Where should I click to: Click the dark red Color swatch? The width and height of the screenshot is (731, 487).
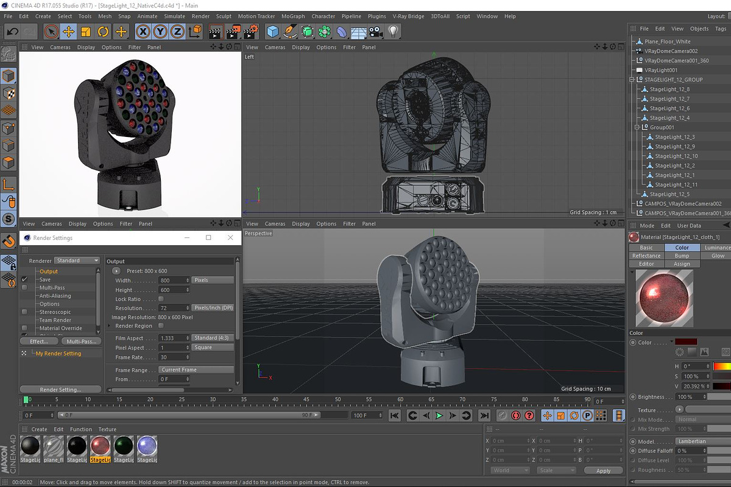[685, 342]
